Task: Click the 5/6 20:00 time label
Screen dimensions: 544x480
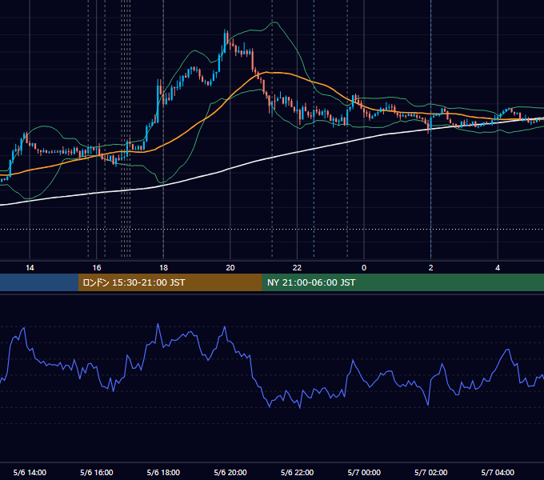Action: (230, 472)
